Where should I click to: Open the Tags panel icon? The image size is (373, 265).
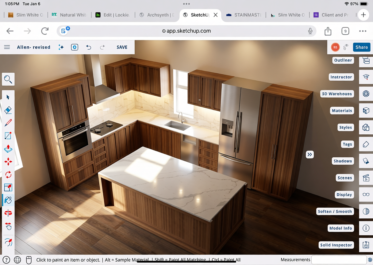click(x=366, y=144)
